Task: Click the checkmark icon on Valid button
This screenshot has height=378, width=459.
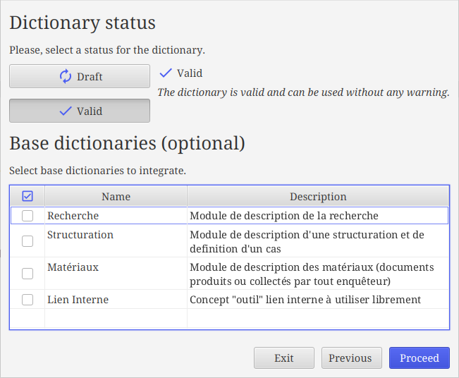Action: (x=66, y=111)
